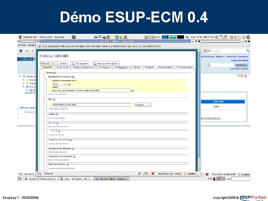The height and width of the screenshot is (201, 268).
Task: Click help icon next to URI dropdown
Action: pos(69,84)
